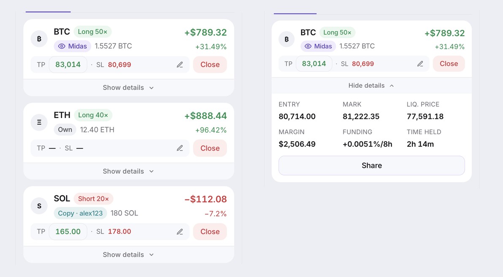Click the ETH coin icon
Screen dimensions: 503x277
(39, 122)
